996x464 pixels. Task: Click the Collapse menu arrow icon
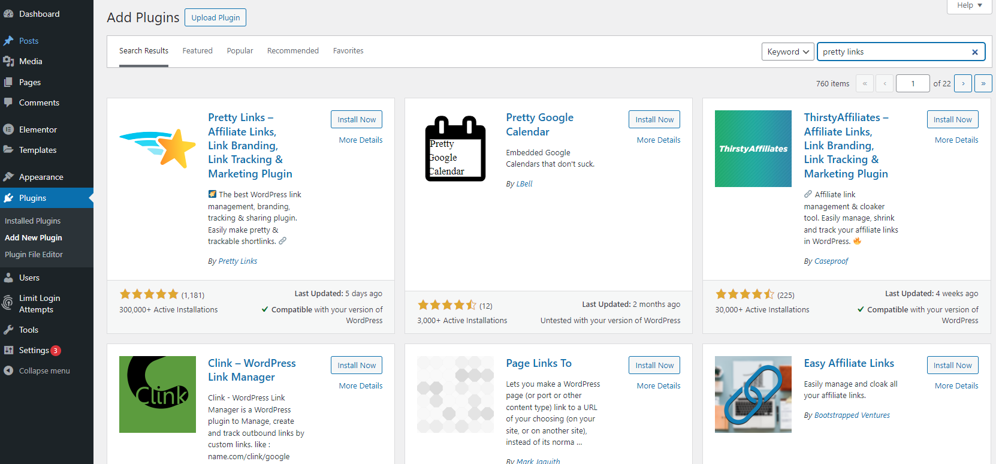click(8, 370)
